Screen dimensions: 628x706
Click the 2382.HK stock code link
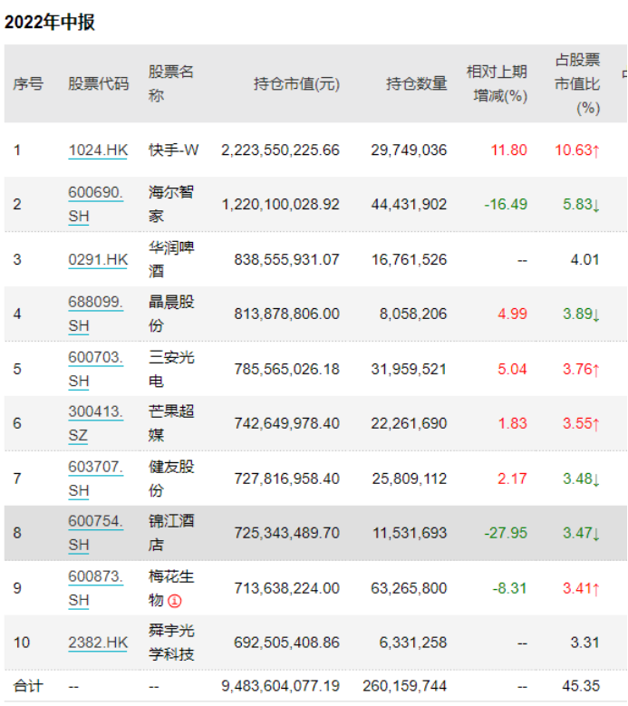[98, 643]
